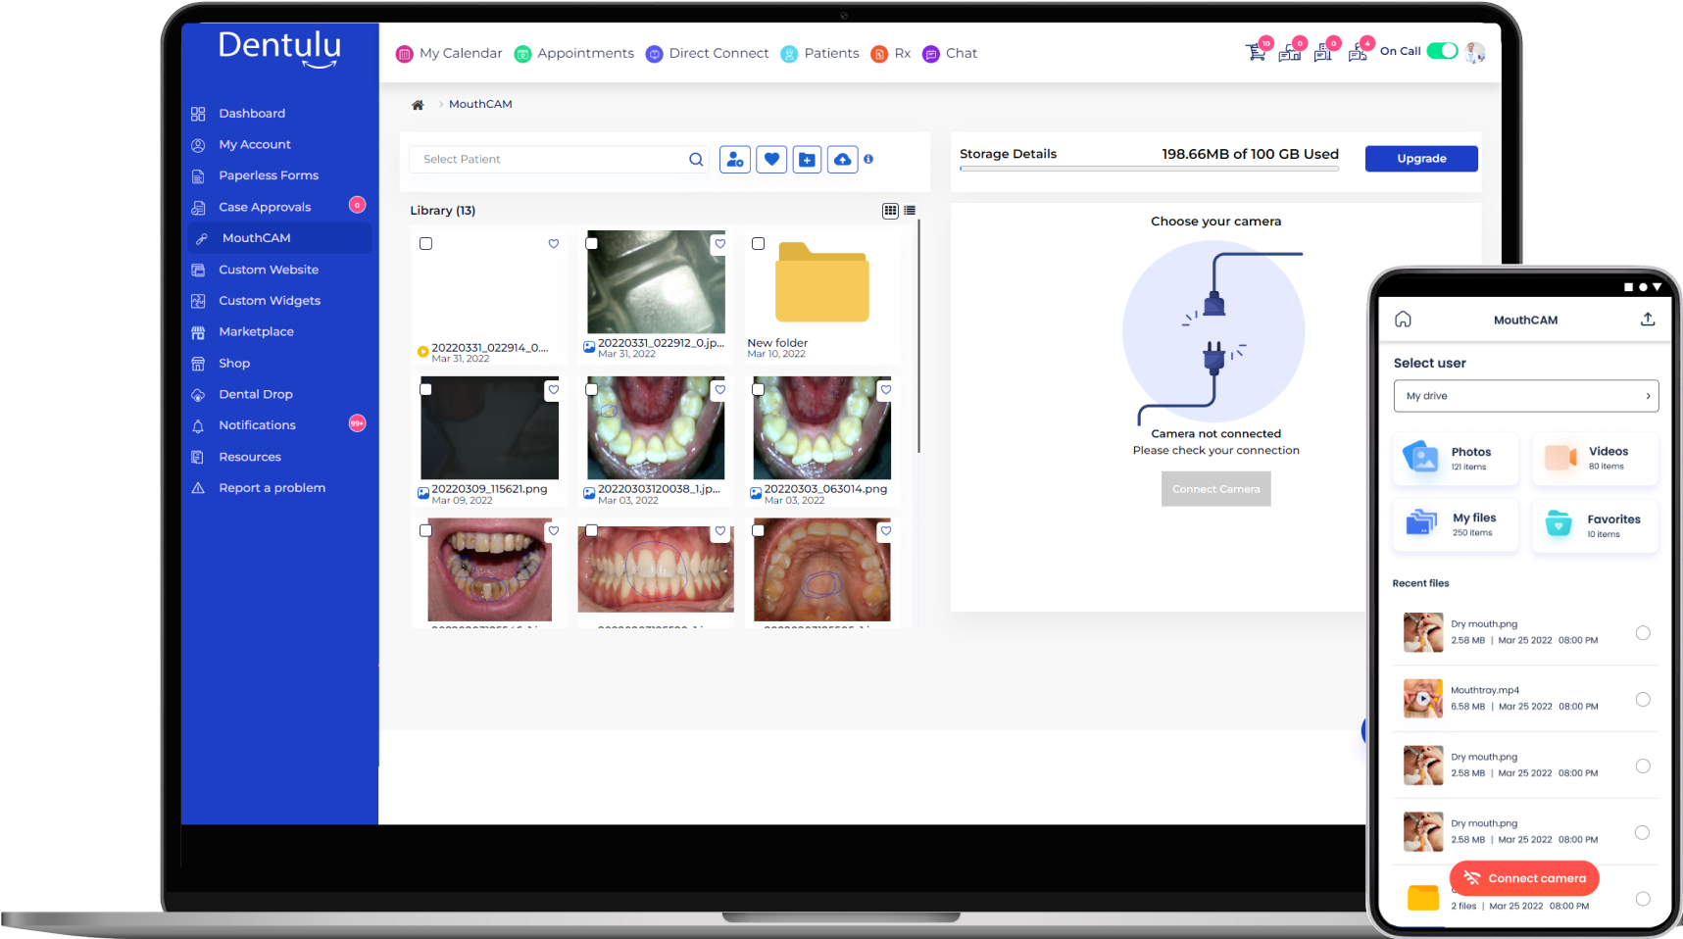Screen dimensions: 1683x939
Task: Select the MouthCAM sidebar item
Action: (x=279, y=238)
